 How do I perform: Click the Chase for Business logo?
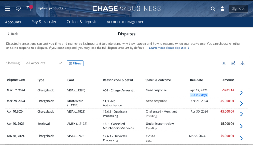tap(127, 8)
